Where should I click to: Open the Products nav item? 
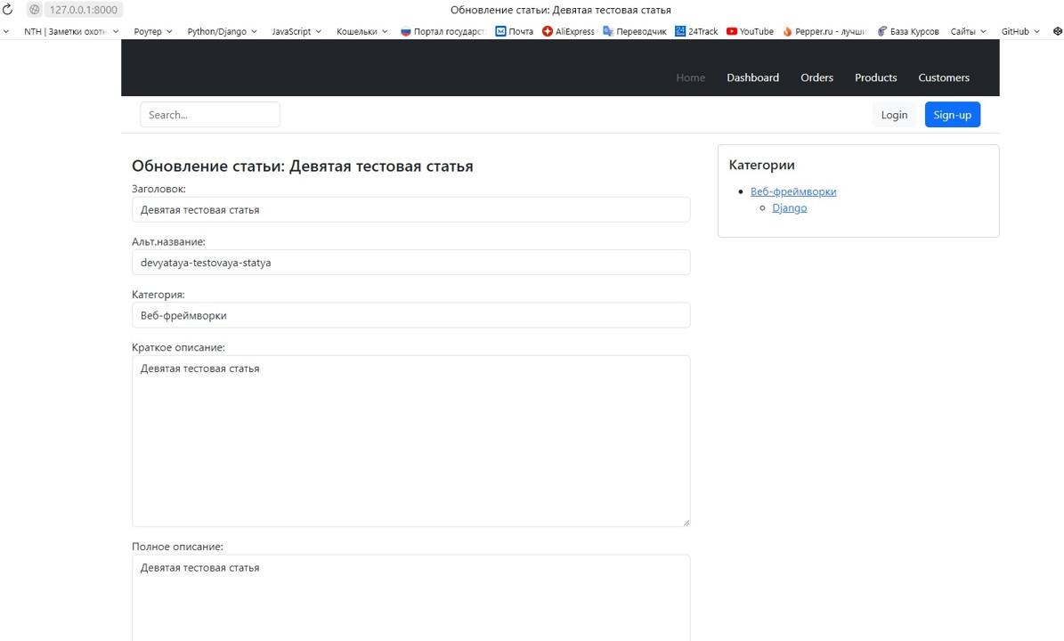[875, 77]
